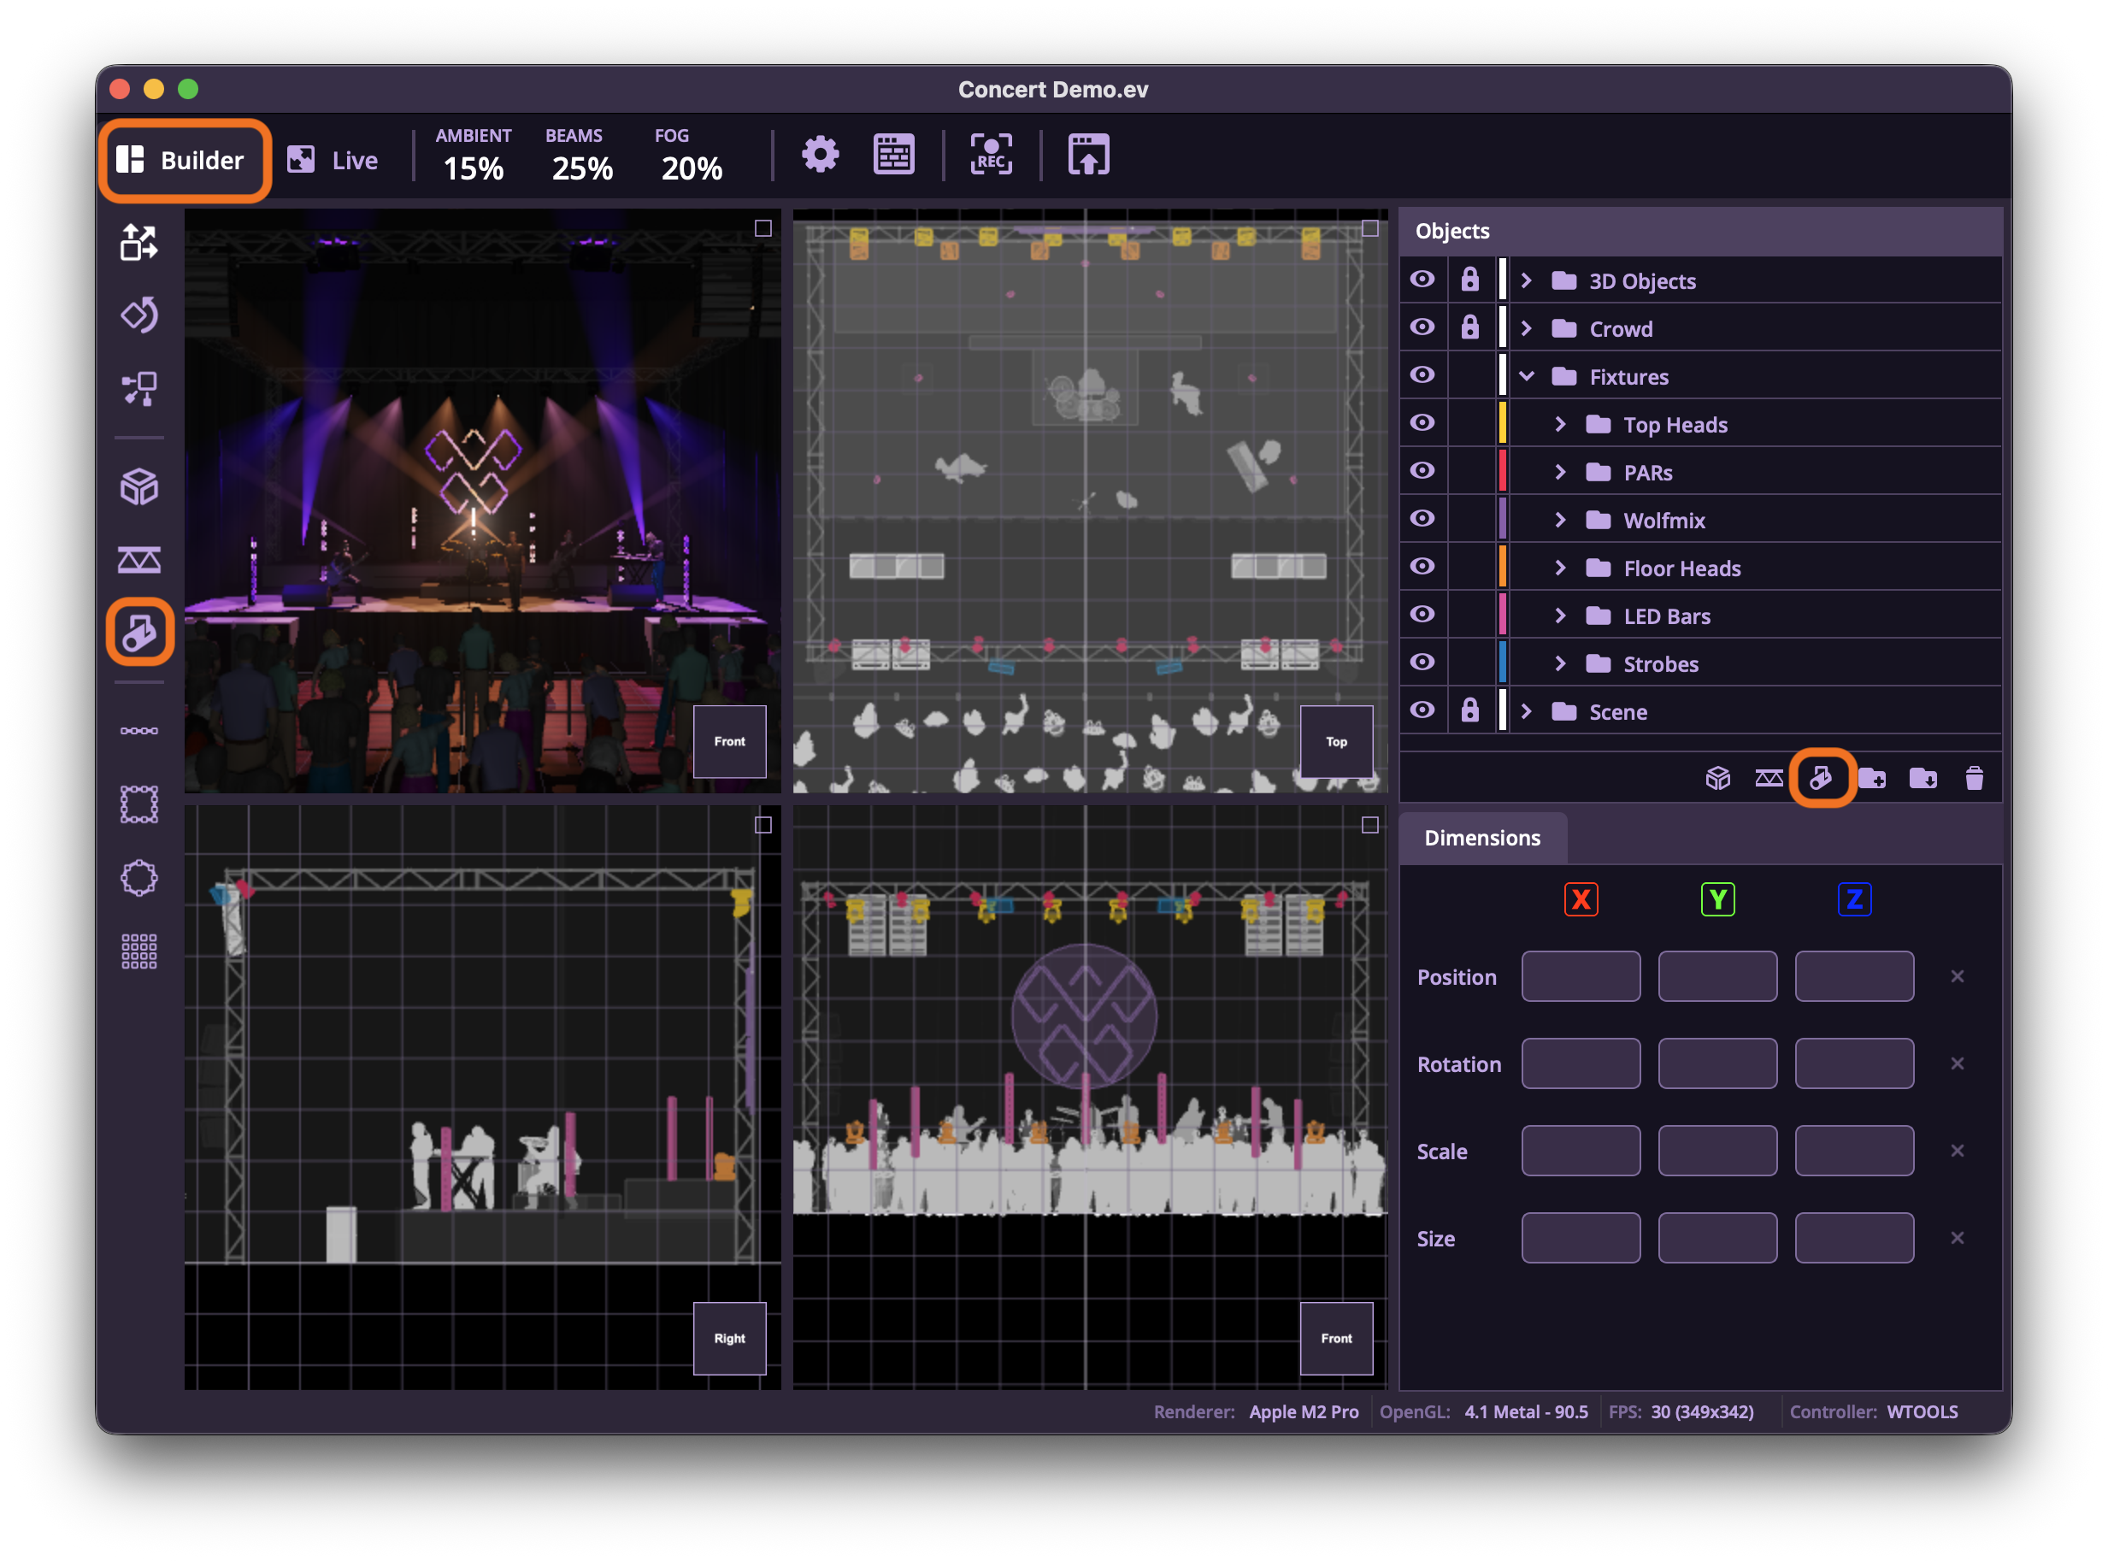Reset Position values with its X button
This screenshot has width=2108, height=1561.
click(x=1957, y=976)
